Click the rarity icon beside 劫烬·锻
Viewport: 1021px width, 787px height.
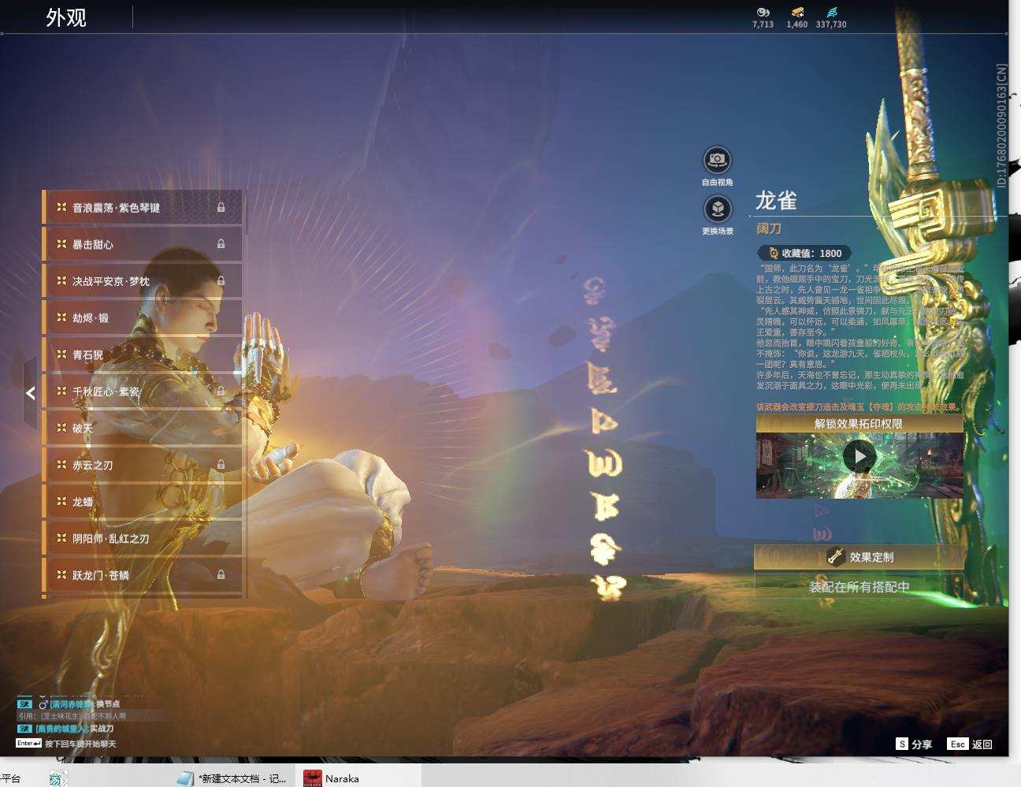(x=61, y=317)
